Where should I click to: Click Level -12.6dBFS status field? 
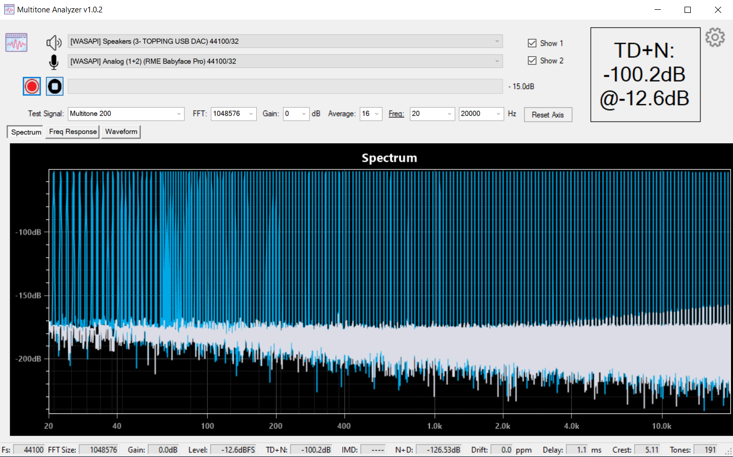(x=233, y=450)
